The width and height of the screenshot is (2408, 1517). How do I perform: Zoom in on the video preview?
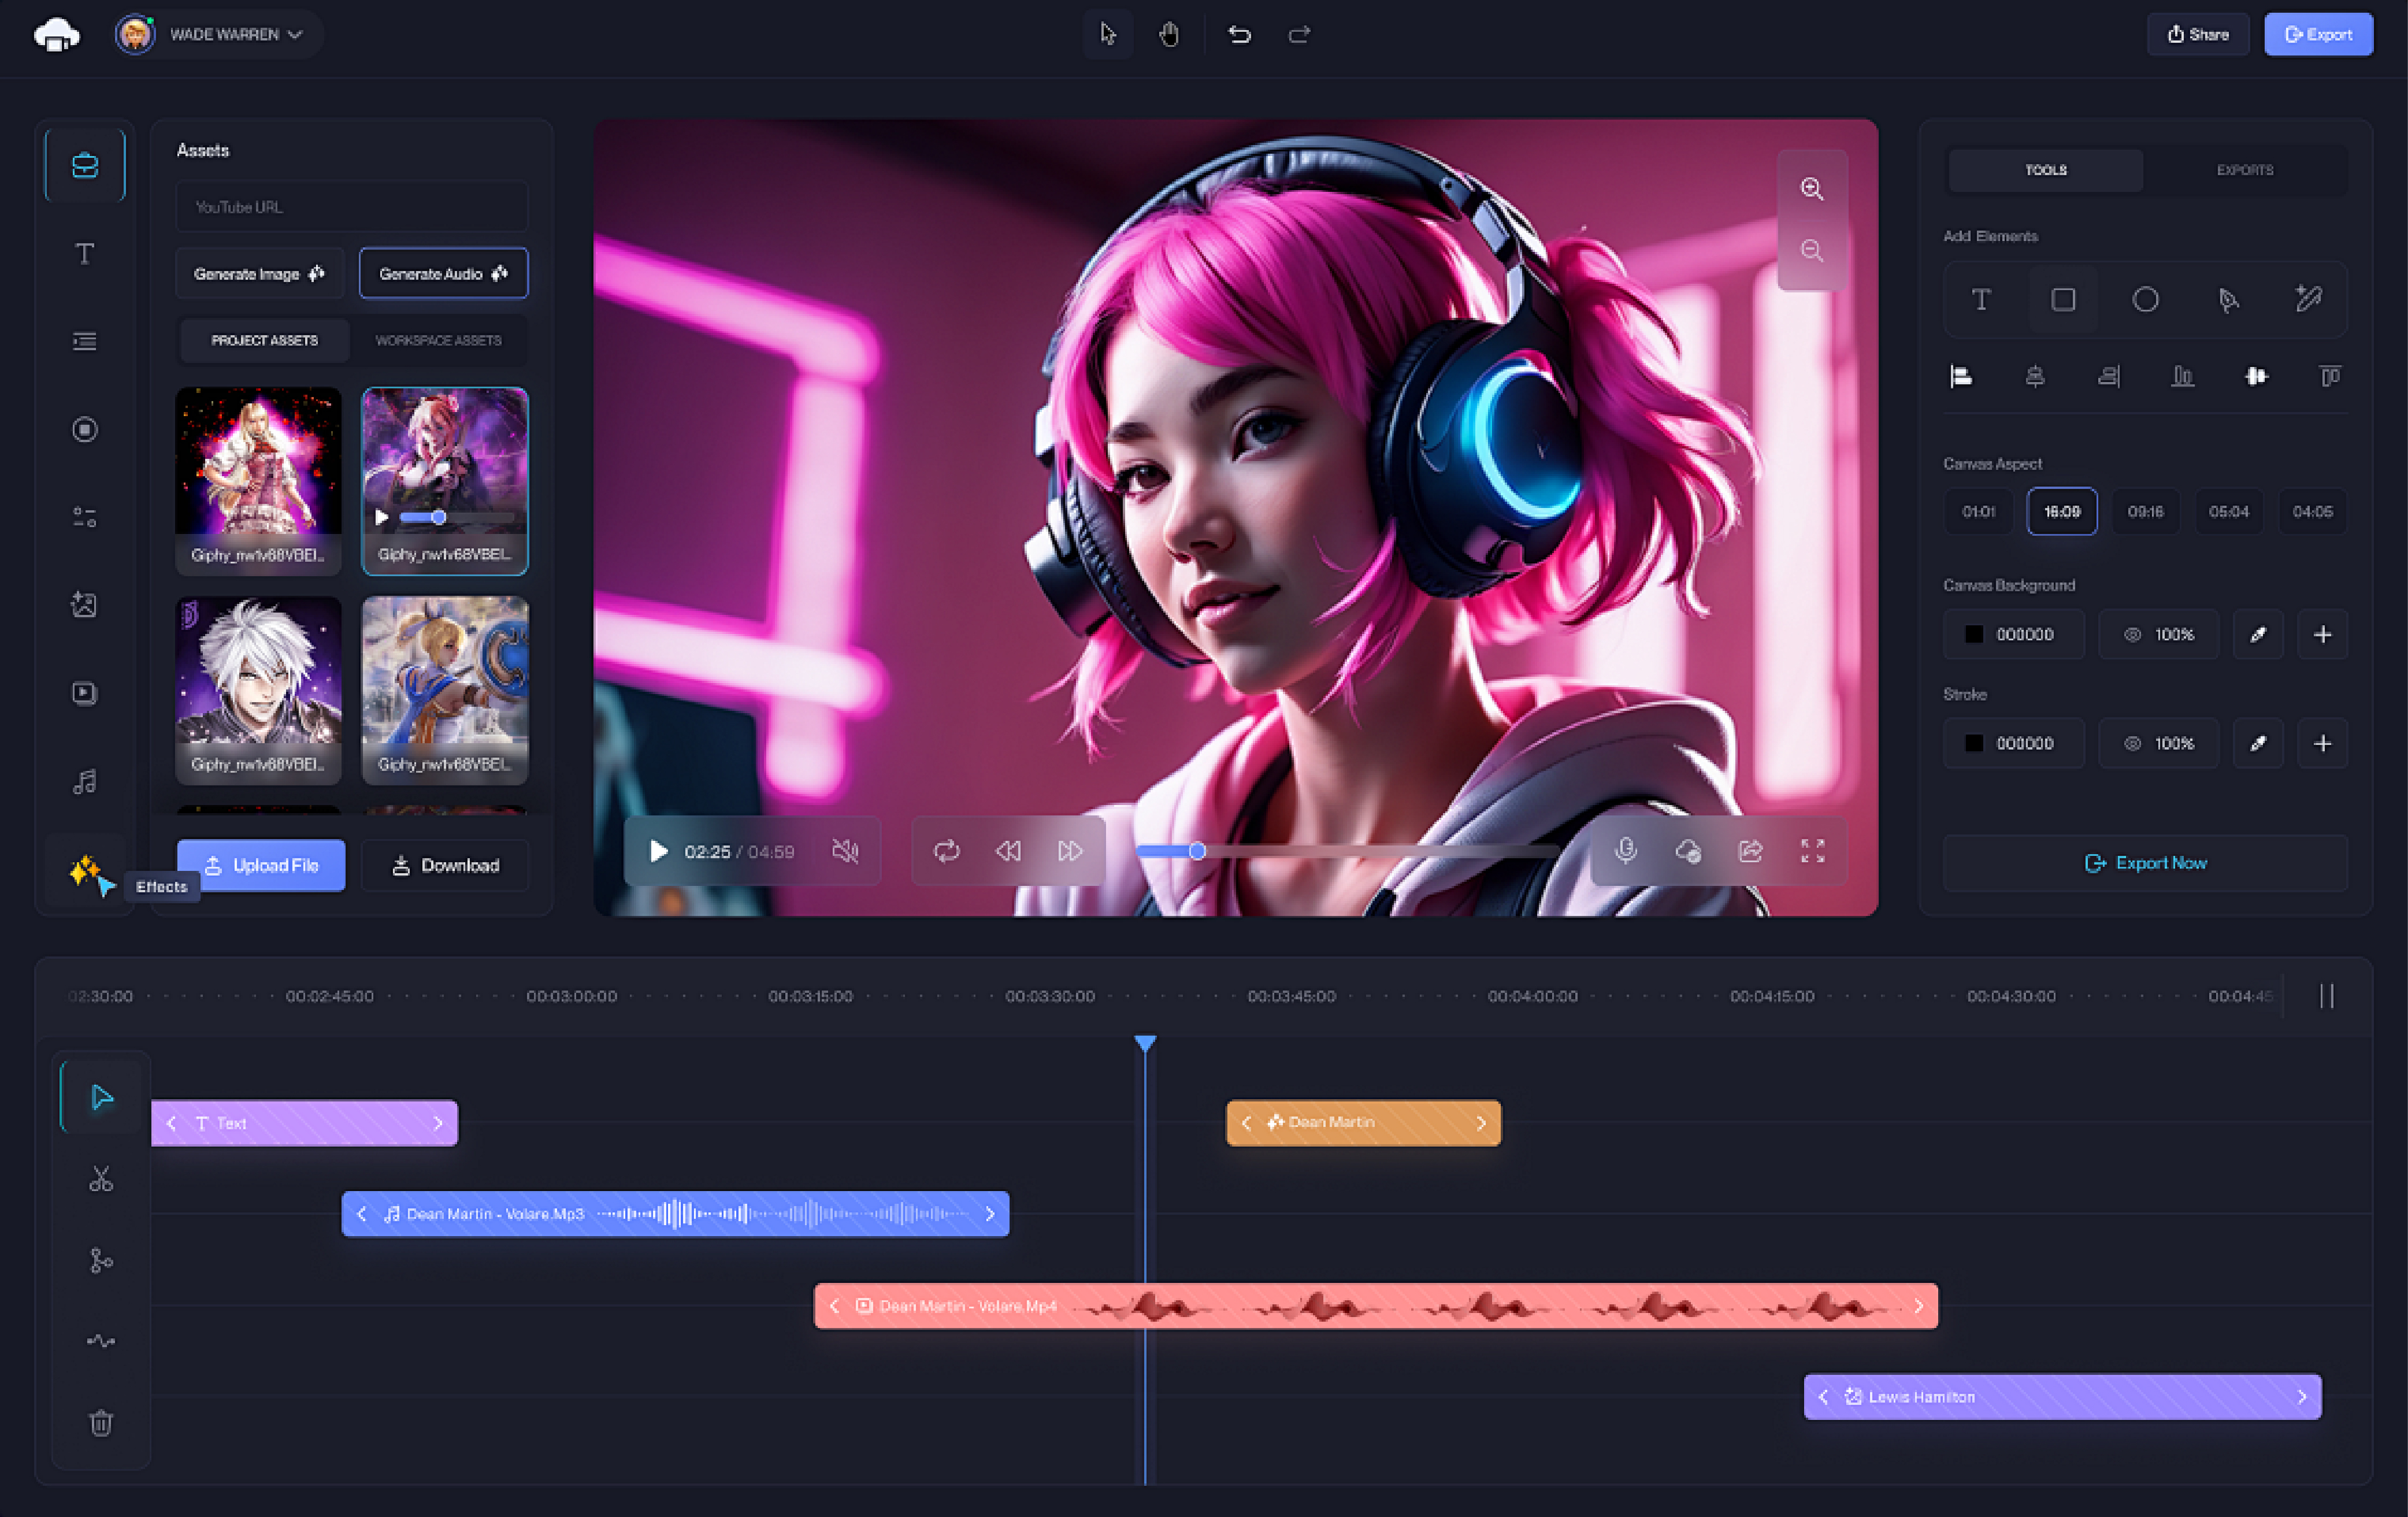(x=1811, y=189)
